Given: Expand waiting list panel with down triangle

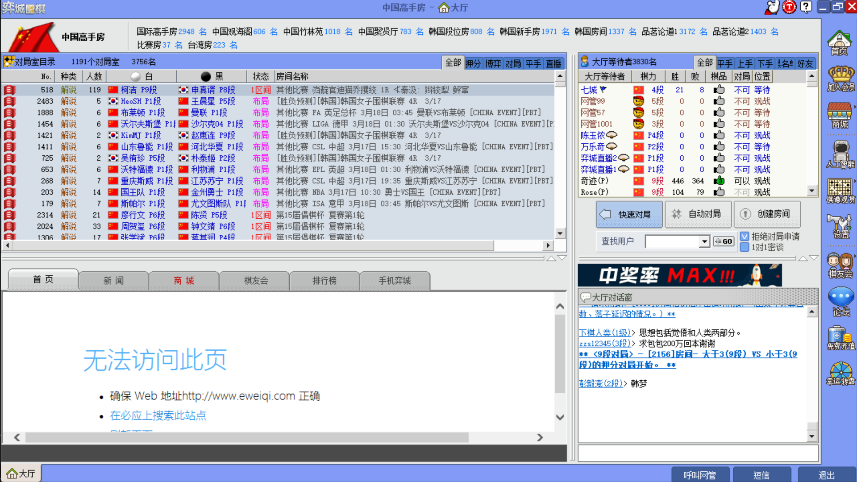Looking at the screenshot, I should tap(814, 258).
